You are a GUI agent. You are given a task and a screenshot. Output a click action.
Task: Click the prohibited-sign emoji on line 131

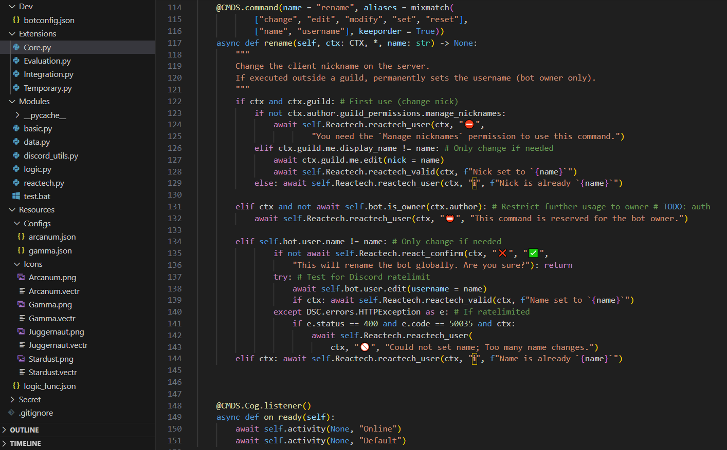(x=450, y=218)
